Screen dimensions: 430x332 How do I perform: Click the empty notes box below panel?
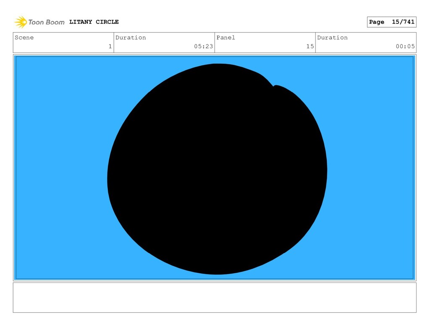(215, 298)
